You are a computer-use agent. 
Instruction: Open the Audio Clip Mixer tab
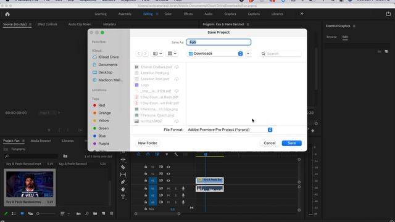pyautogui.click(x=80, y=25)
